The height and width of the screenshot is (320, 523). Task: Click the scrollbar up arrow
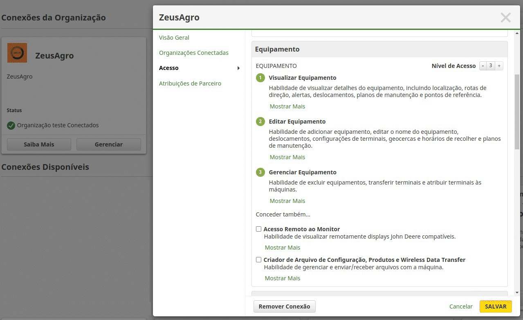tap(517, 33)
